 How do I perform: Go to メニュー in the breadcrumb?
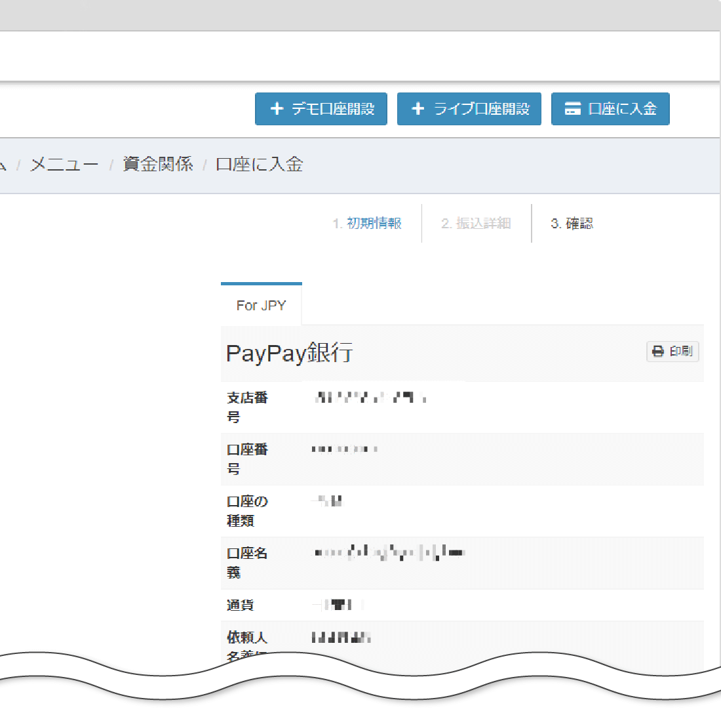tap(64, 164)
